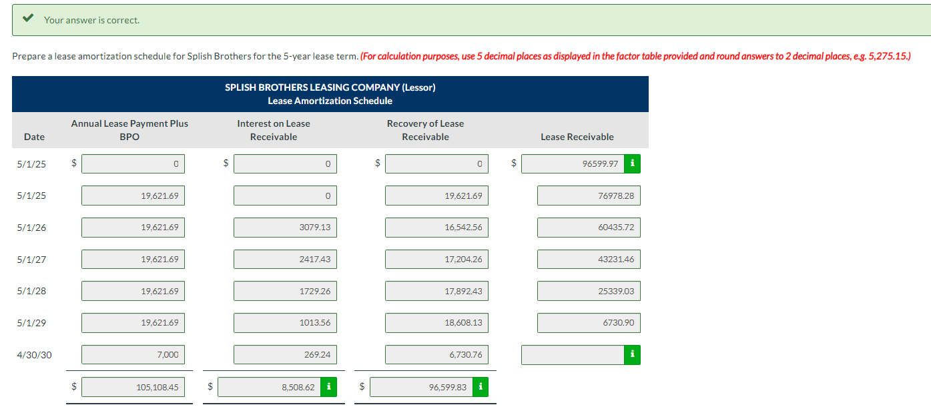
Task: Click the recovery field showing 17,892.43
Action: pos(436,291)
